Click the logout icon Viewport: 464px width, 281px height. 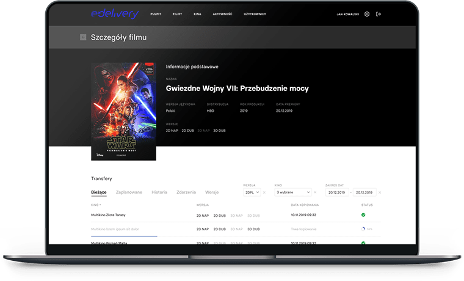(x=378, y=14)
